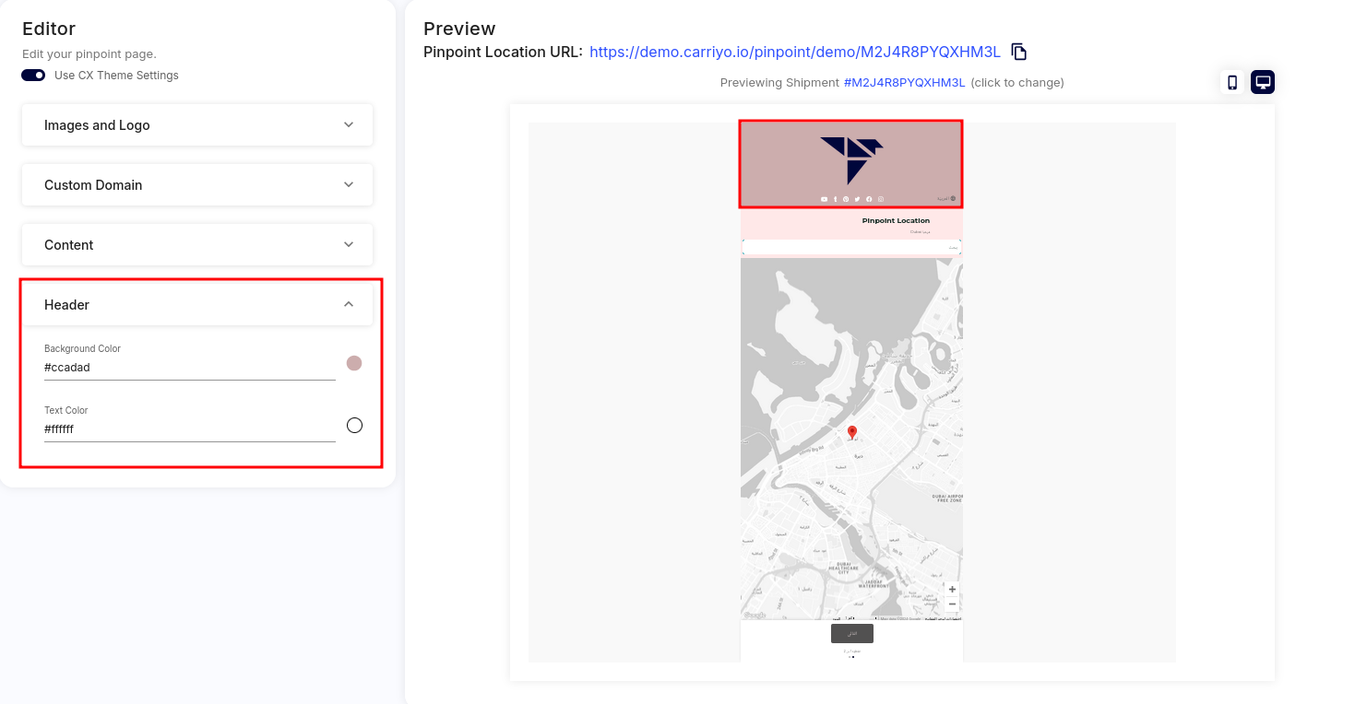
Task: Click the Instagram icon in preview header
Action: coord(881,199)
